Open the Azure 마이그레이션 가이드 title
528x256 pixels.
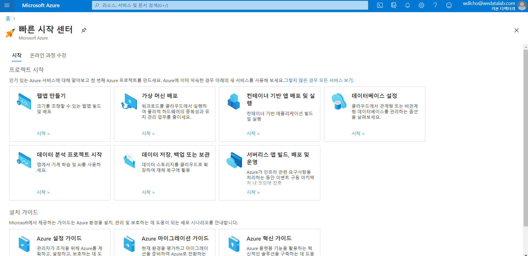[175, 238]
